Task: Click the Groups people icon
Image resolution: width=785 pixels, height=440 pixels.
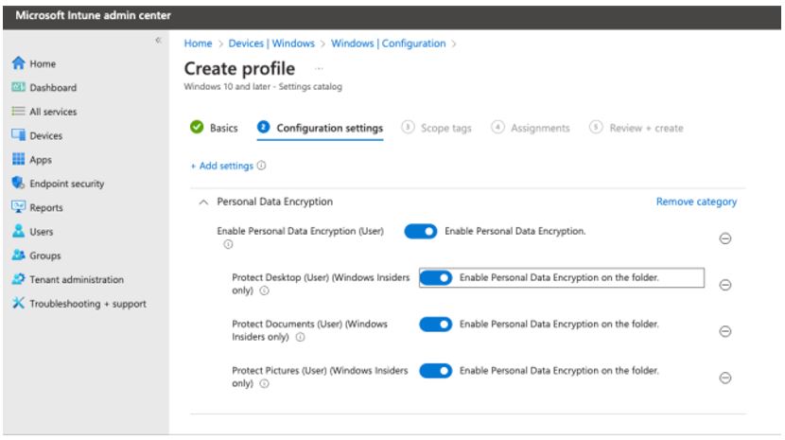Action: (19, 255)
